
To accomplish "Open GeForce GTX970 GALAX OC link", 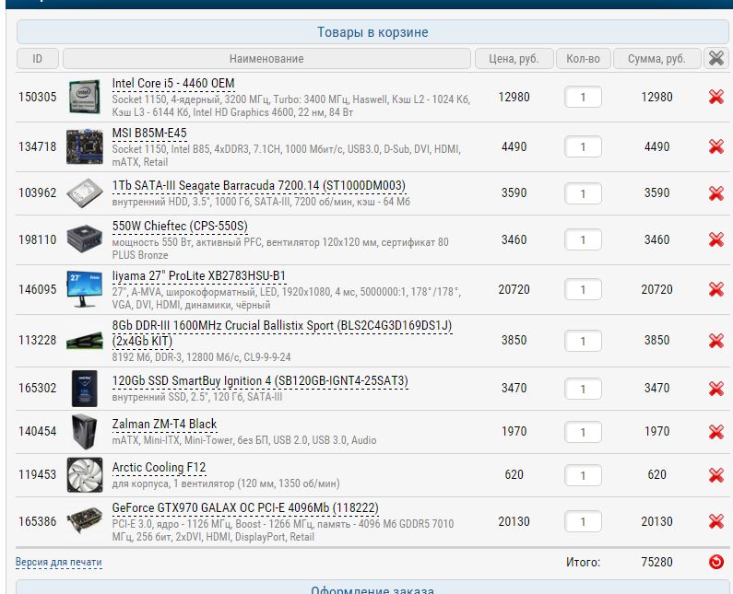I will click(x=245, y=507).
